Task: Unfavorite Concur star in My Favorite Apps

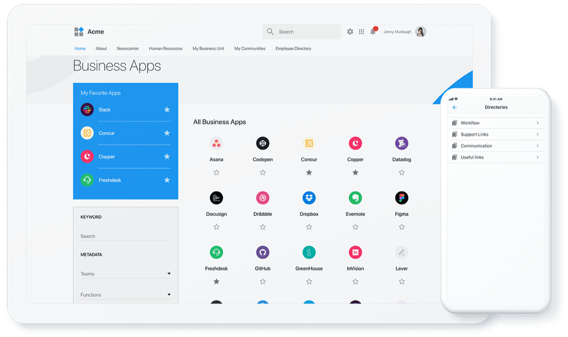Action: 167,133
